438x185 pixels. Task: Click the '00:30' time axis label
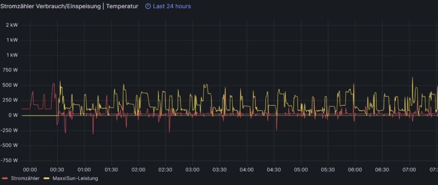[57, 170]
